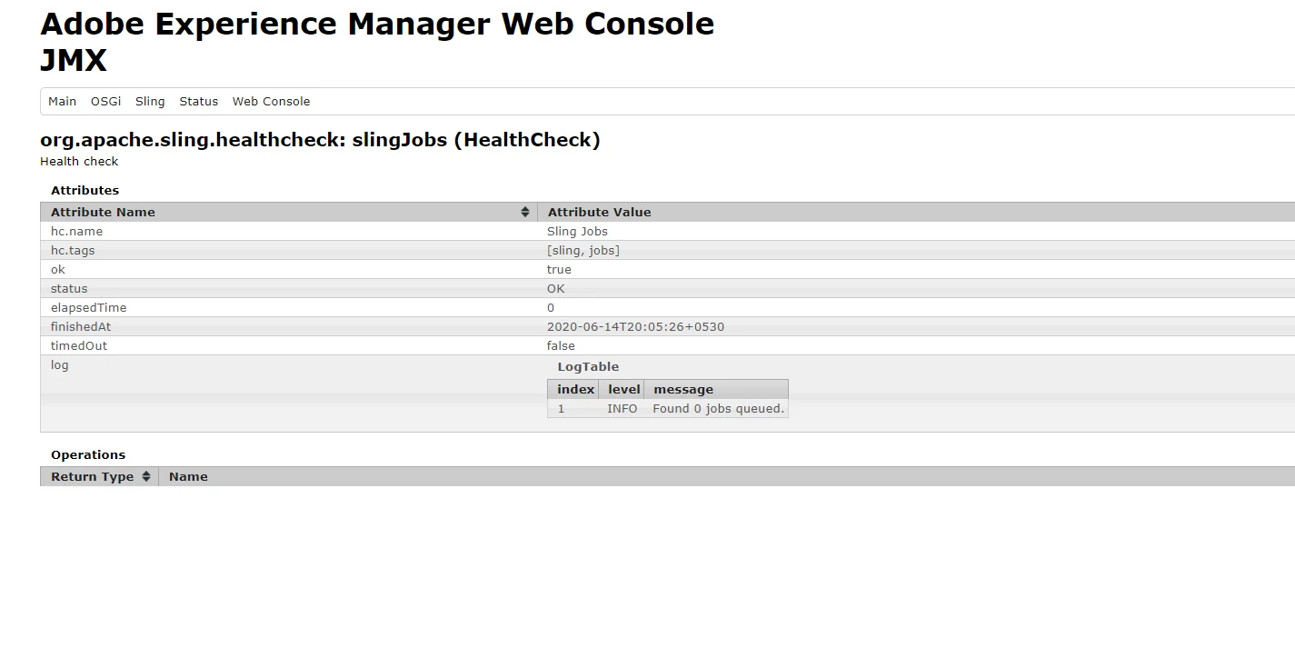This screenshot has width=1295, height=658.
Task: Select the status attribute name
Action: click(x=69, y=288)
